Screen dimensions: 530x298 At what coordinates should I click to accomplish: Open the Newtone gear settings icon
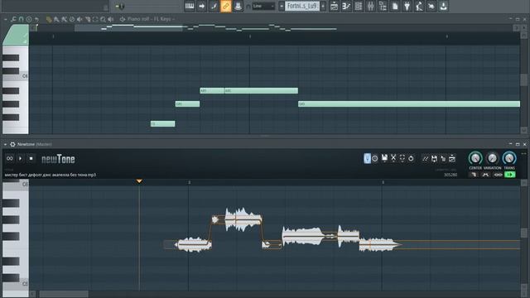pos(12,144)
